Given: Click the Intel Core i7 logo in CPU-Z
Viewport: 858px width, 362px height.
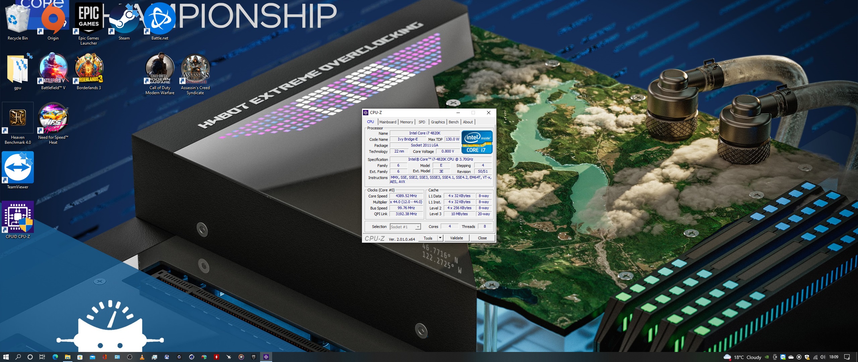Looking at the screenshot, I should (477, 142).
